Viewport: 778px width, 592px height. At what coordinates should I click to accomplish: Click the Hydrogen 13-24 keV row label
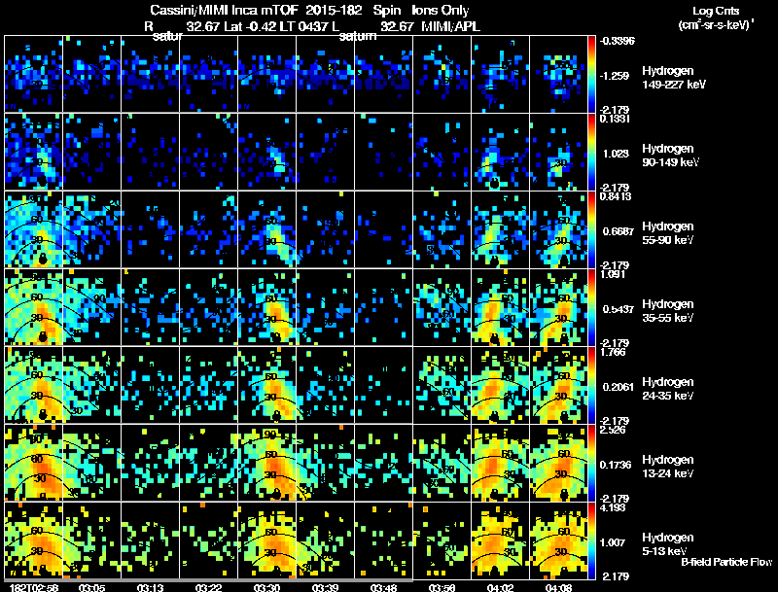668,467
